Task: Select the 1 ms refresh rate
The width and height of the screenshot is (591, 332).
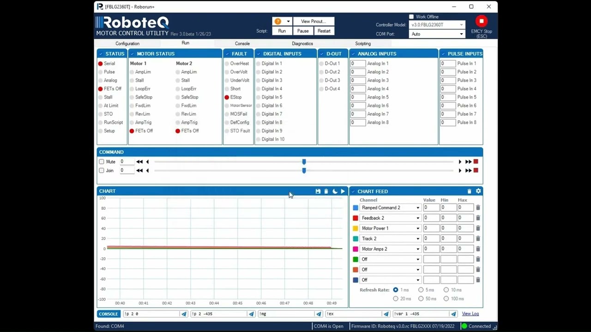Action: pyautogui.click(x=396, y=290)
